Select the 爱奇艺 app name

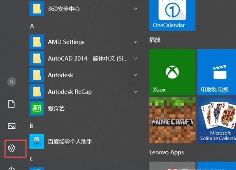point(56,108)
